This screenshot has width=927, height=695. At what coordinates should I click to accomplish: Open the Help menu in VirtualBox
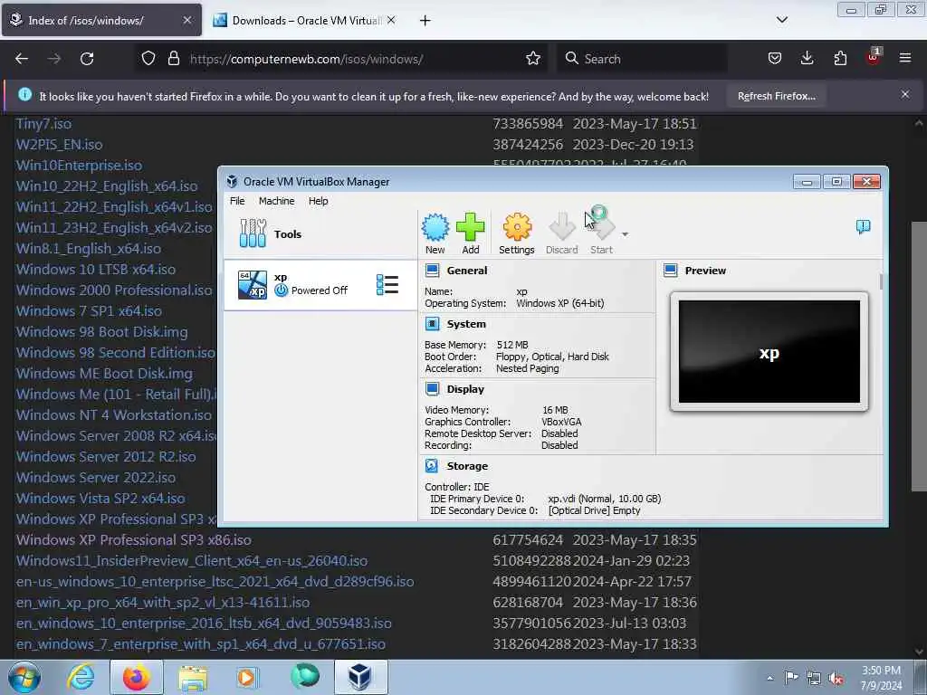318,201
